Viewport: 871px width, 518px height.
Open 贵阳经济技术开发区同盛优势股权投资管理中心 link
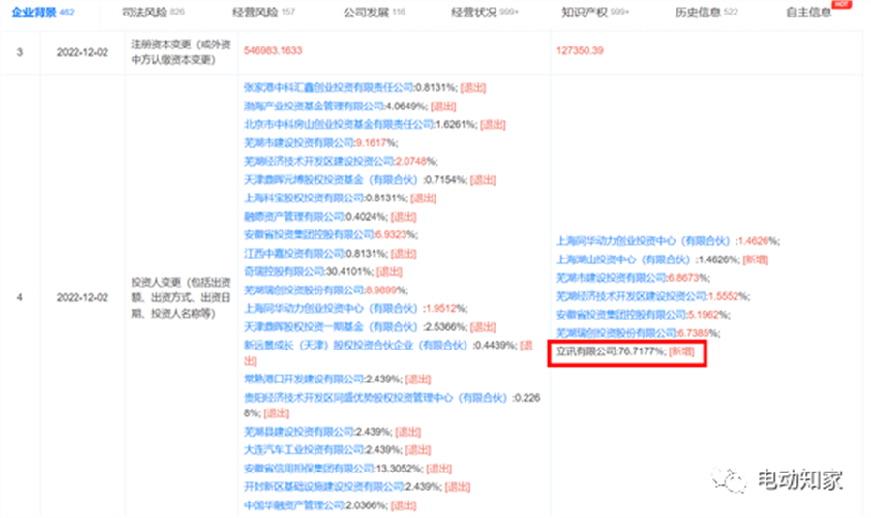click(x=376, y=398)
